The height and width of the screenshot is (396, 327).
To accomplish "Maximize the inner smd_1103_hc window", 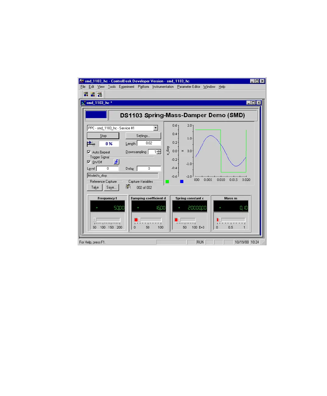I will coord(253,103).
